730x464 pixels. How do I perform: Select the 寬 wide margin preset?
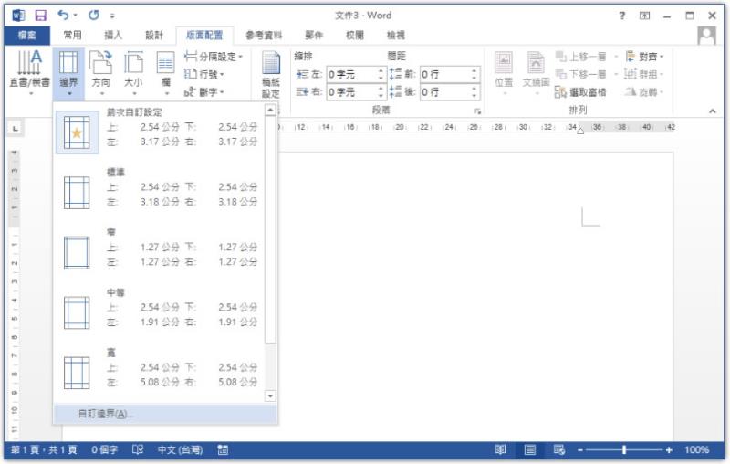[x=159, y=371]
